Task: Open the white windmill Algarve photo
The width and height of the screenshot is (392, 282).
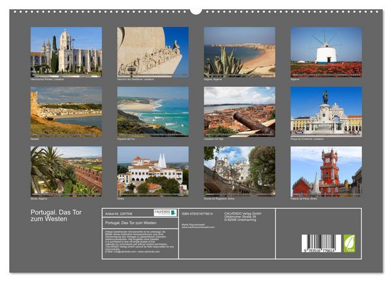Action: click(326, 52)
